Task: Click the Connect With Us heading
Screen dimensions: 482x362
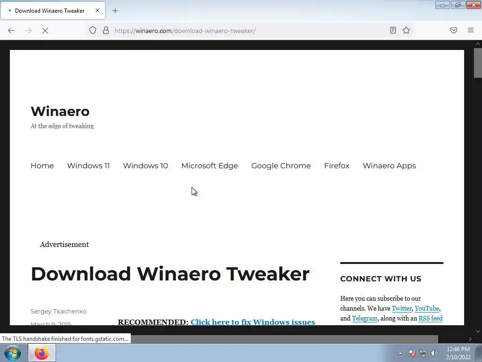Action: [x=380, y=279]
